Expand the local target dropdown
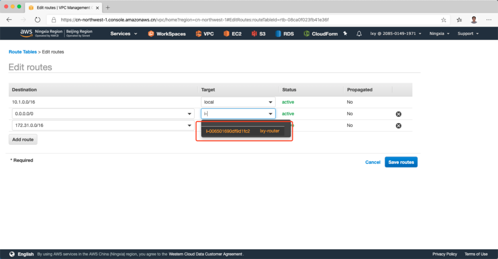498x259 pixels. [x=270, y=102]
